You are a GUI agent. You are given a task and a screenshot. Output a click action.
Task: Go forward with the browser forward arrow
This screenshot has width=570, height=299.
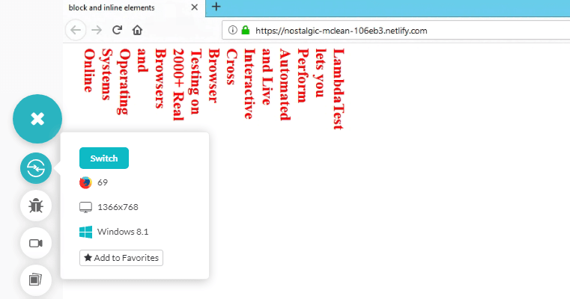[97, 30]
